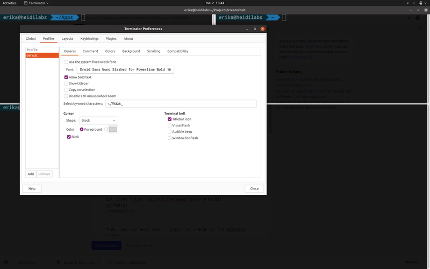Switch to the Plugins tab
This screenshot has height=269, width=430.
pos(111,39)
